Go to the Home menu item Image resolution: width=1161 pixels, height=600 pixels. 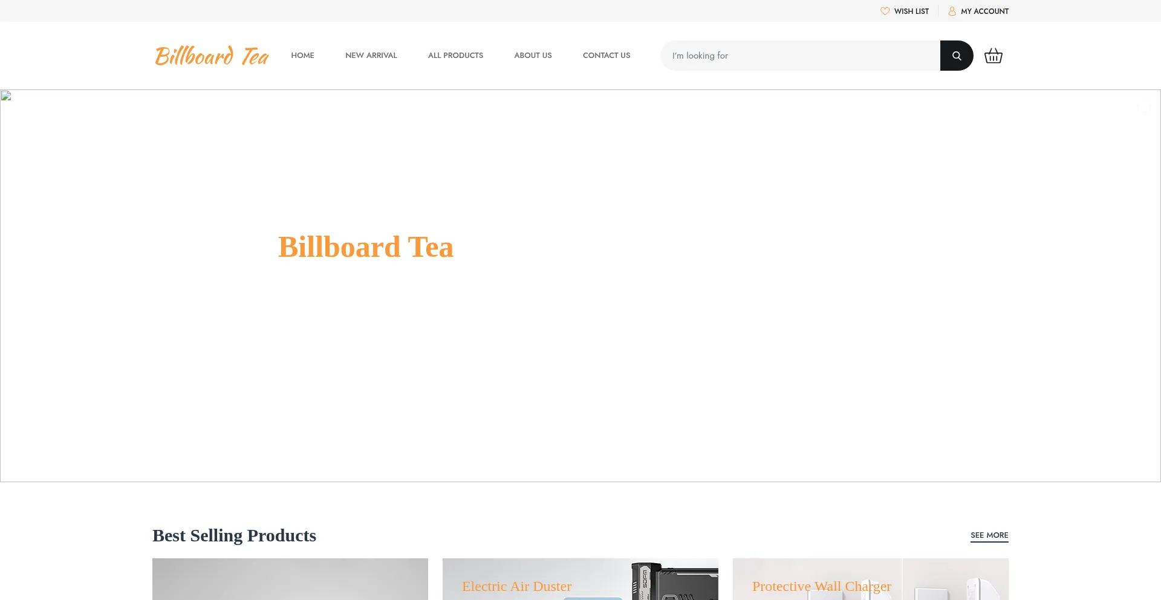[302, 56]
